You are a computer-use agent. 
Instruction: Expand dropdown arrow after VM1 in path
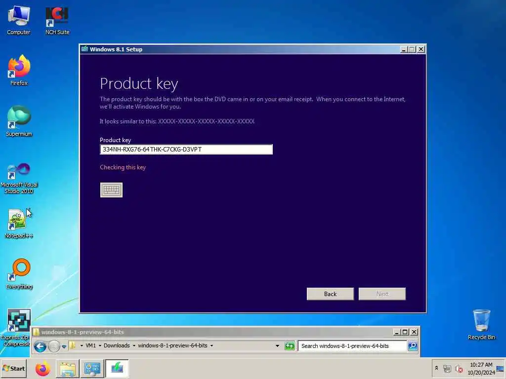(100, 346)
